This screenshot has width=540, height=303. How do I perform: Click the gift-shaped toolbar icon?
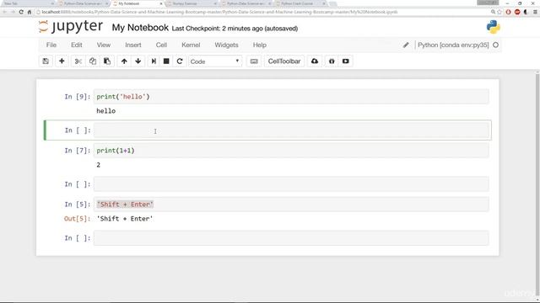(332, 61)
